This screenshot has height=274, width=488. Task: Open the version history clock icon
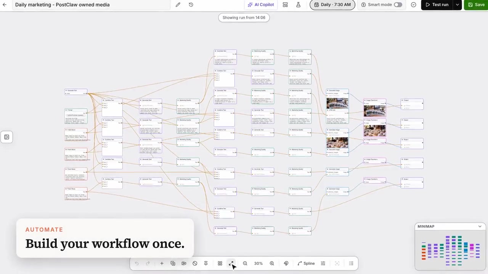click(x=191, y=5)
